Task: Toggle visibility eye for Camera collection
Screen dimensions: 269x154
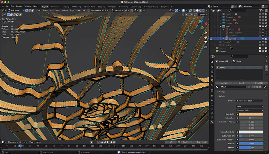Action: point(263,52)
